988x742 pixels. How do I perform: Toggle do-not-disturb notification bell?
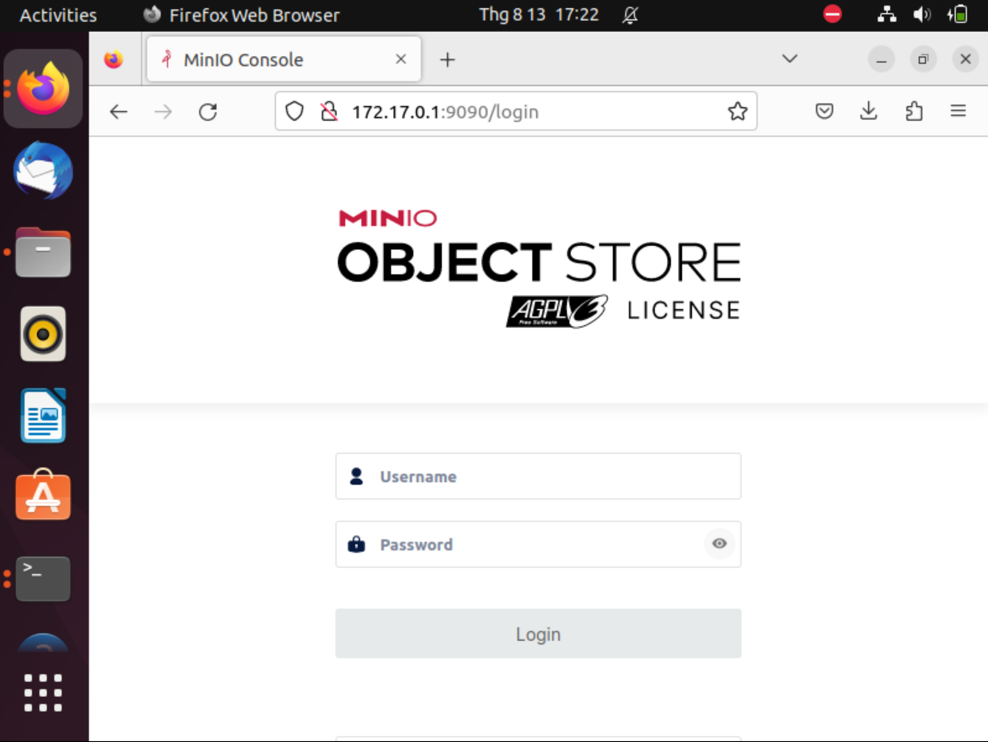630,15
